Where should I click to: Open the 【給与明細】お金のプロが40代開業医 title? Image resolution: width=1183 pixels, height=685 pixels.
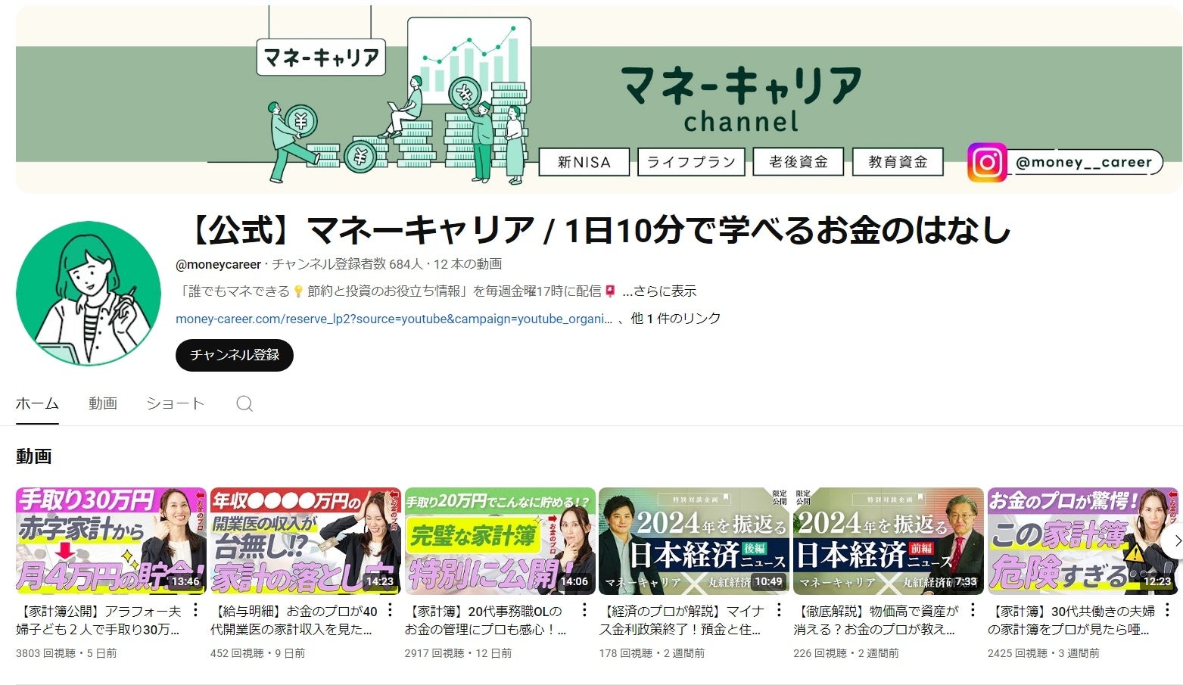(294, 620)
